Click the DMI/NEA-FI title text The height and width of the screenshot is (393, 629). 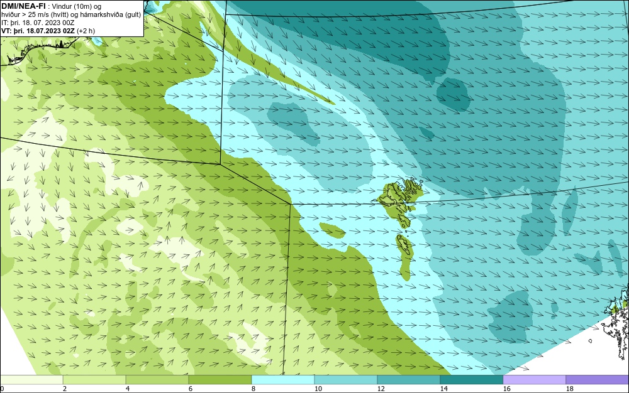click(x=23, y=6)
